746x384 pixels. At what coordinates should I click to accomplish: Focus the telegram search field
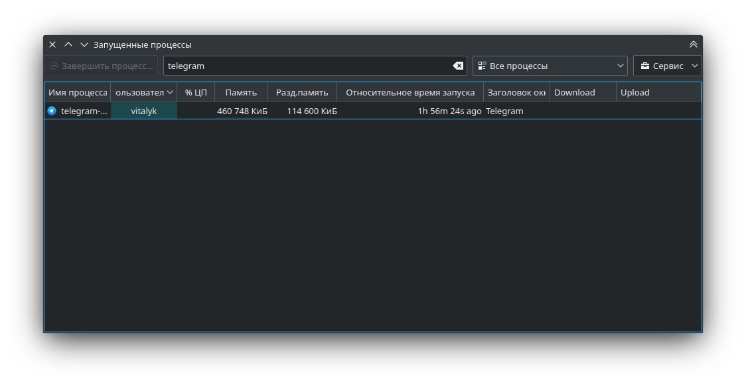[x=315, y=66]
